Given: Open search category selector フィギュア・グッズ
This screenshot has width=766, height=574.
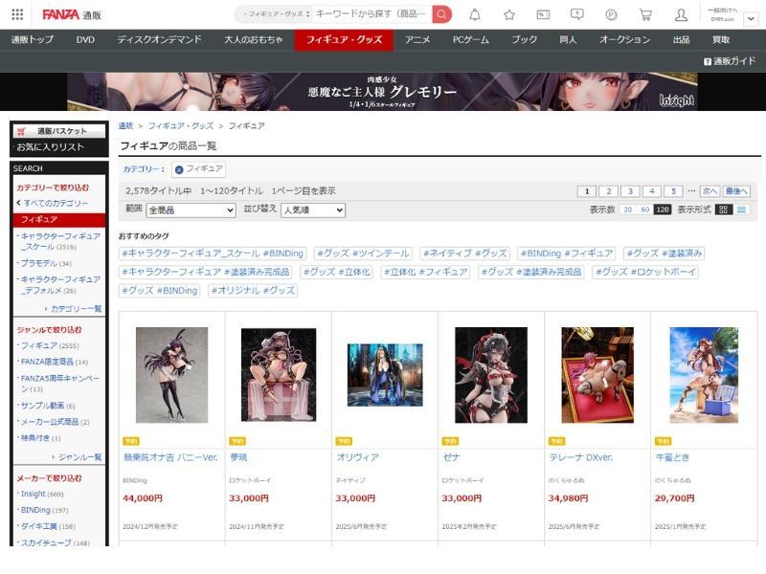Looking at the screenshot, I should tap(276, 14).
